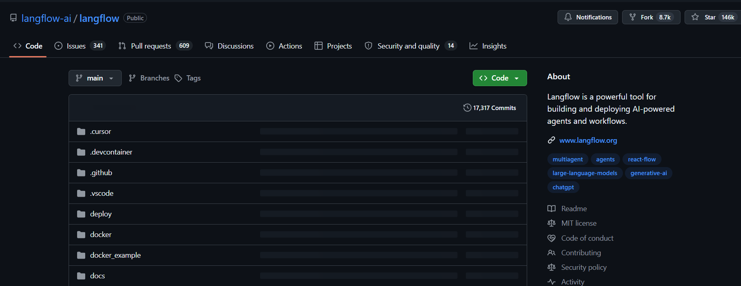
Task: Open the Insights tab
Action: click(x=488, y=46)
